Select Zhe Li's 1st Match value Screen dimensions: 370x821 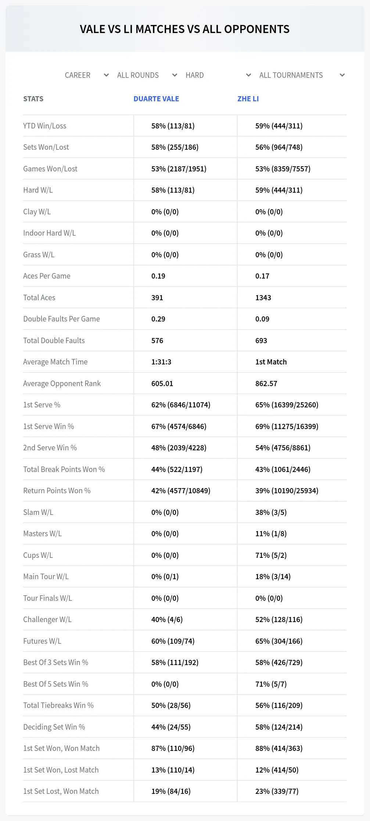coord(271,362)
